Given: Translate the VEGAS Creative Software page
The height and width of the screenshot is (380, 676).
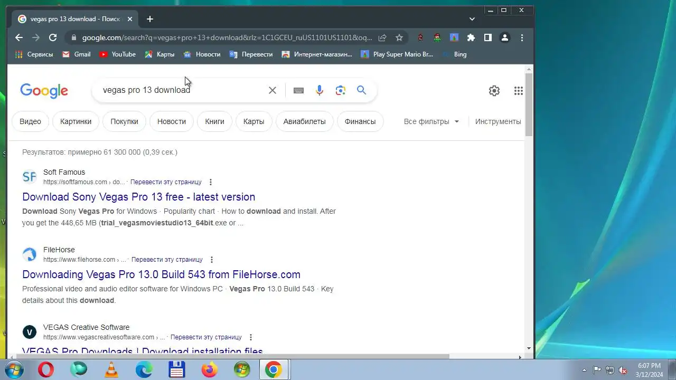Looking at the screenshot, I should coord(206,337).
